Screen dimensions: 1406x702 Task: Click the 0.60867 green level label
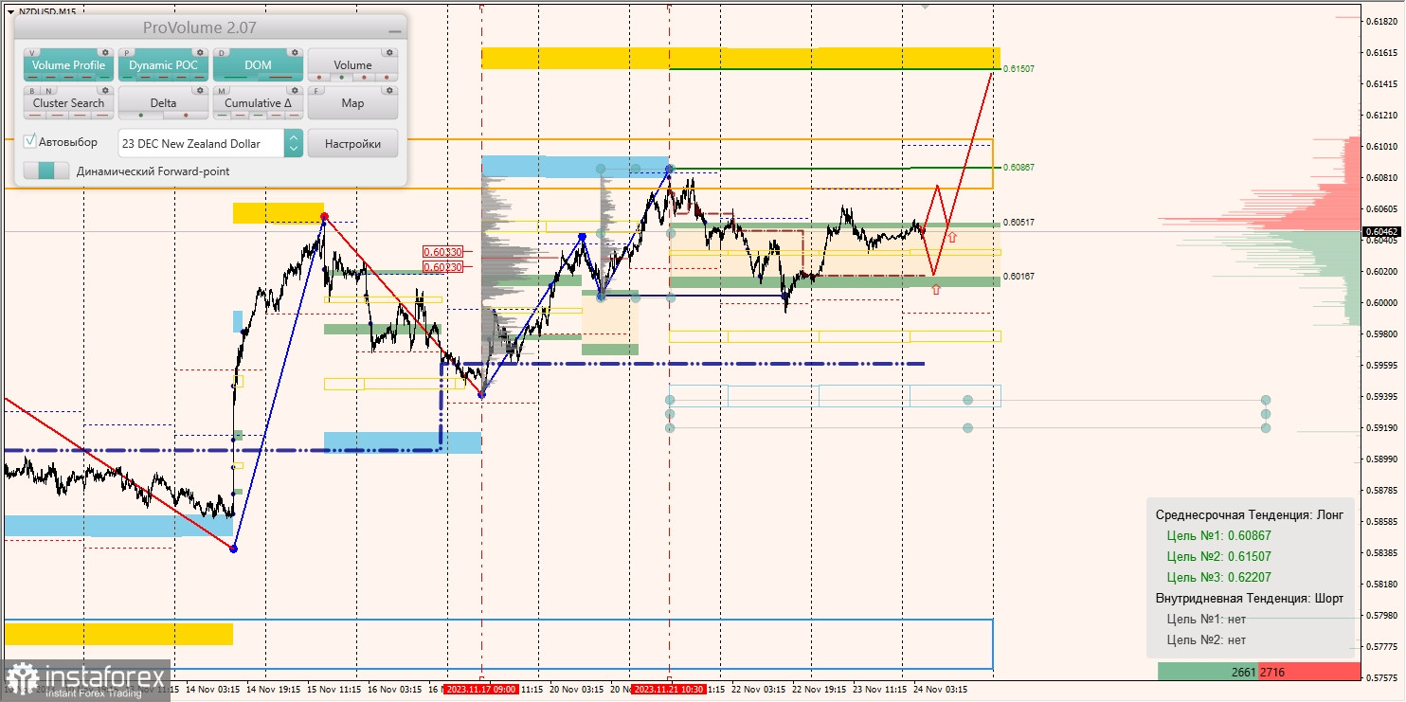point(1018,167)
